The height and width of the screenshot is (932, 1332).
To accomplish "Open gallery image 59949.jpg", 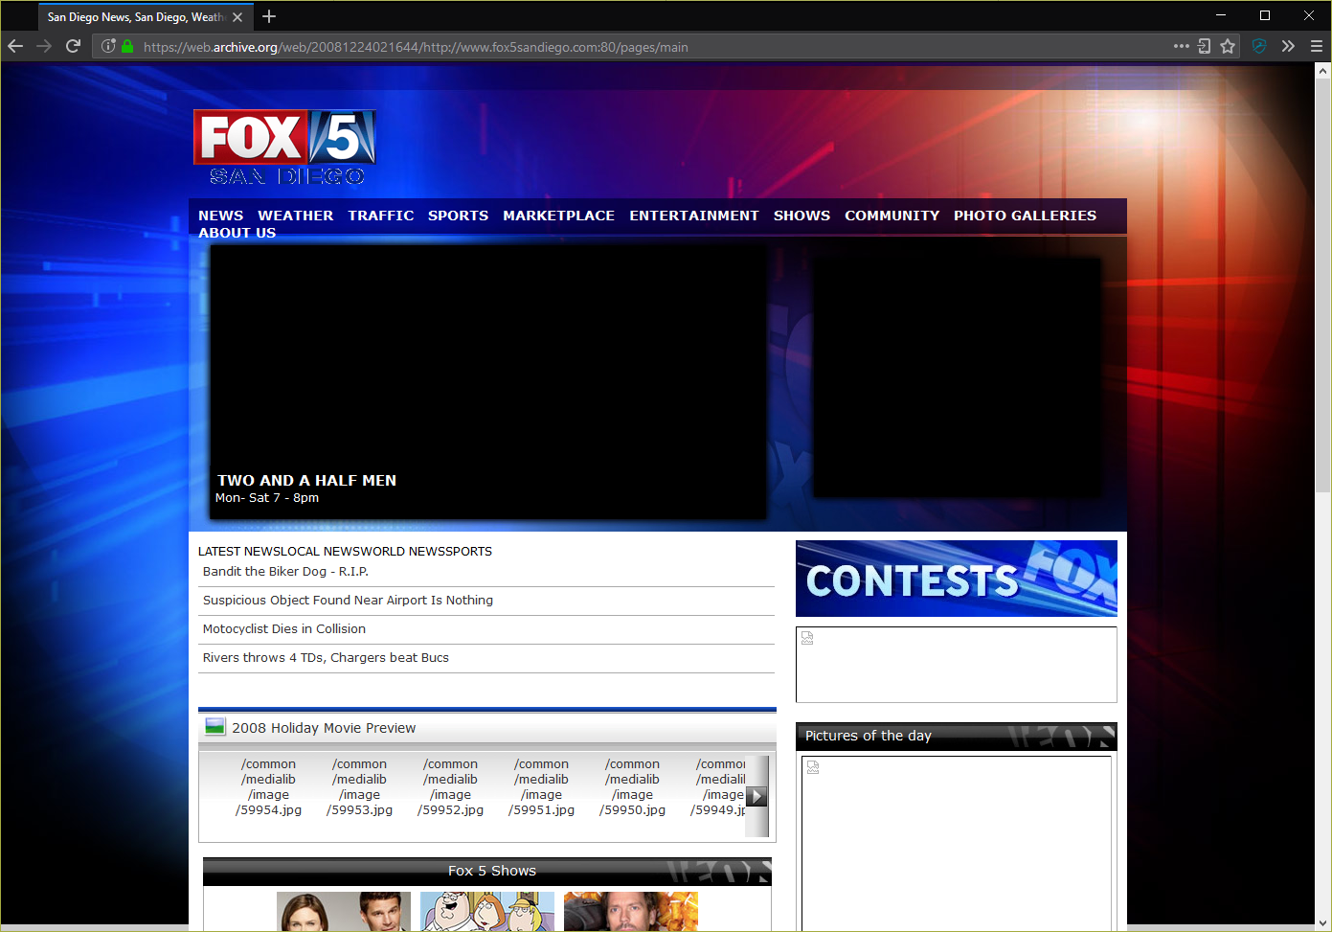I will click(718, 787).
